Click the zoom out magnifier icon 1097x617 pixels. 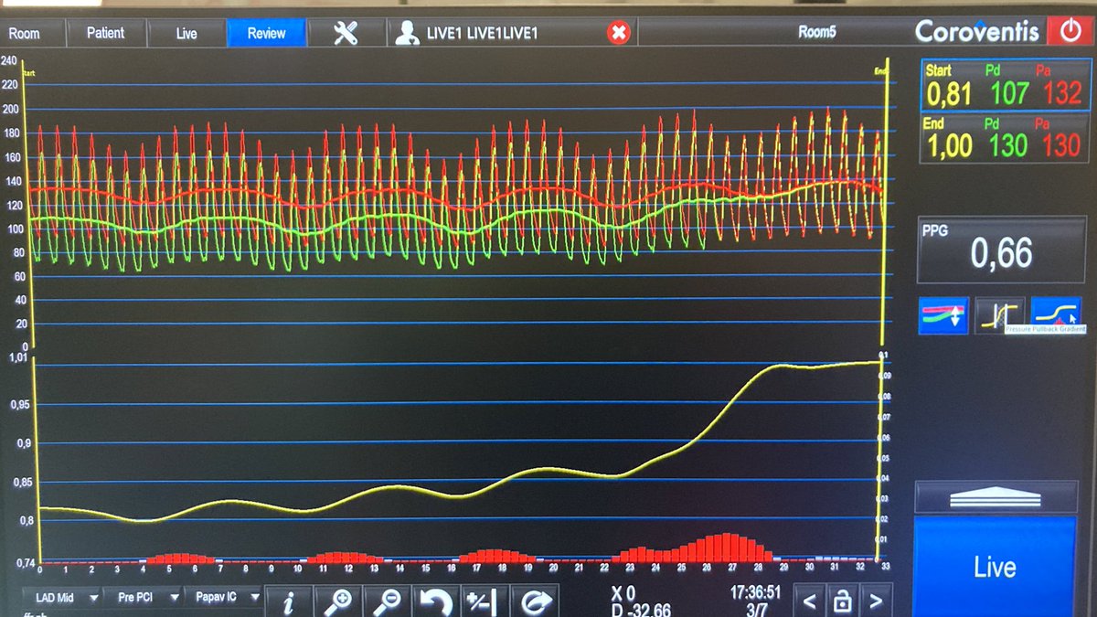(387, 601)
